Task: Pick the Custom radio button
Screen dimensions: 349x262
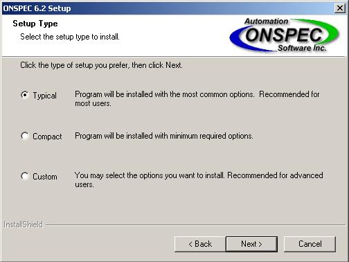Action: coord(25,176)
